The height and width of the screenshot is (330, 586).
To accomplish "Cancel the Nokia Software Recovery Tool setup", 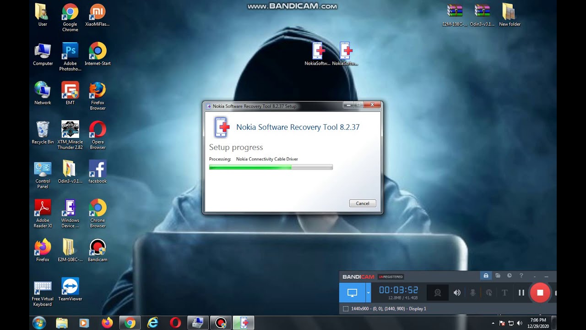I will coord(363,203).
